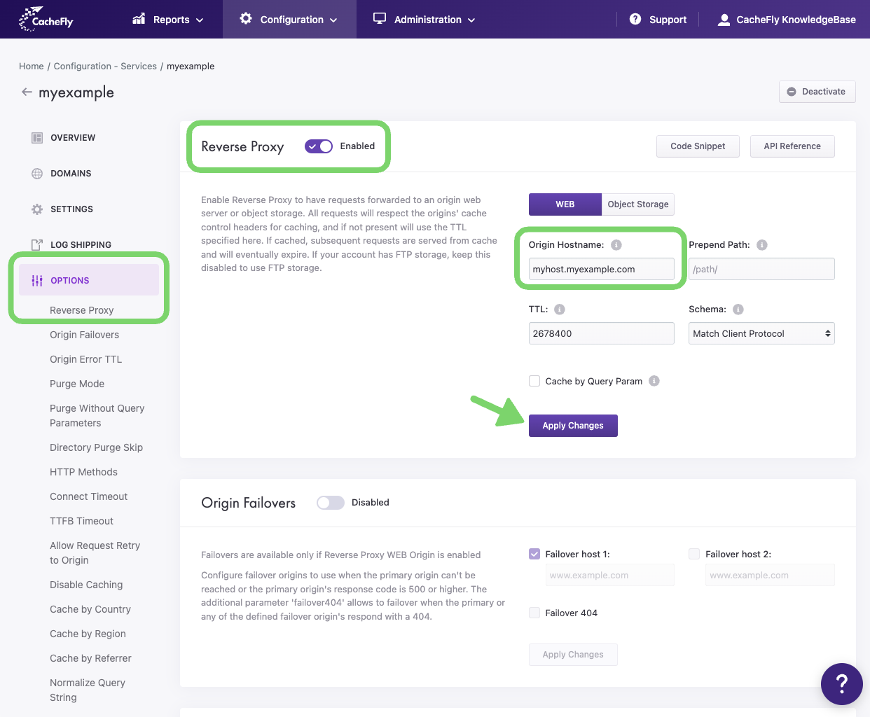Click the back arrow beside myexample
Image resolution: width=870 pixels, height=717 pixels.
[27, 92]
